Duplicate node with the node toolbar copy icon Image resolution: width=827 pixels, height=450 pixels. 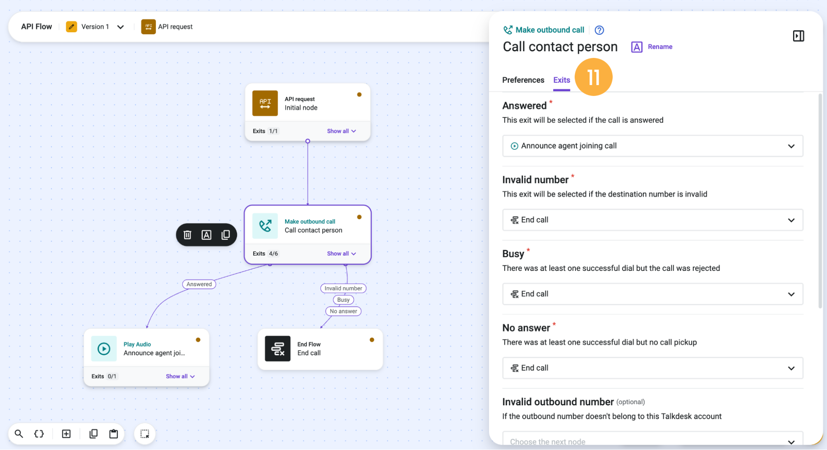225,235
